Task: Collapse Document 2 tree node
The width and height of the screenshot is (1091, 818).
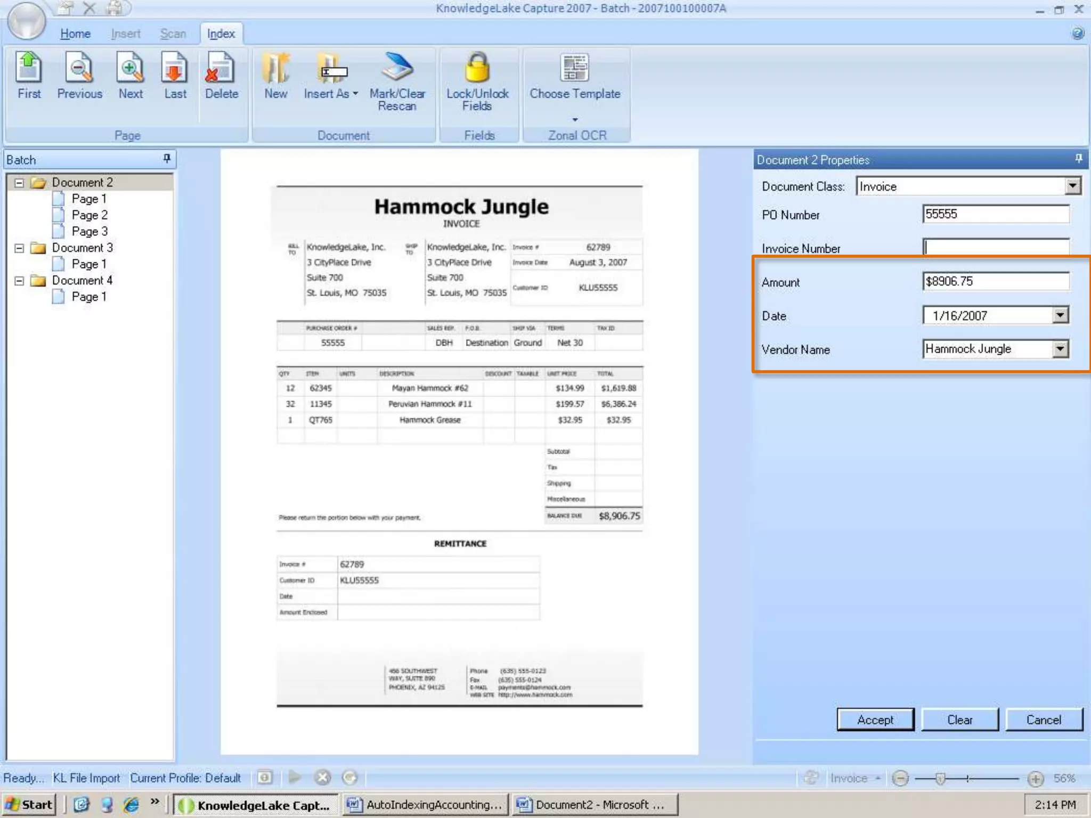Action: click(19, 183)
